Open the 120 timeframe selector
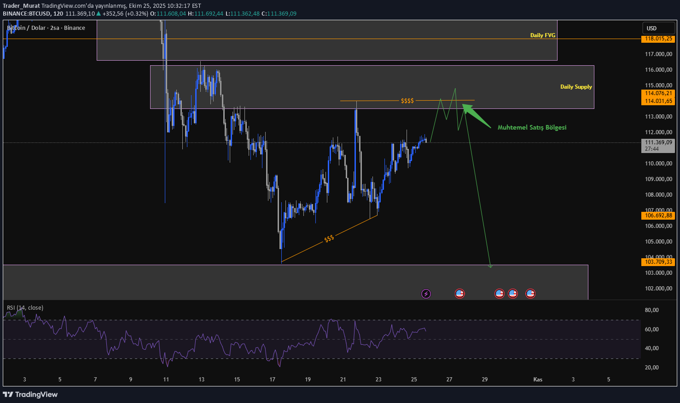This screenshot has height=403, width=680. point(59,13)
